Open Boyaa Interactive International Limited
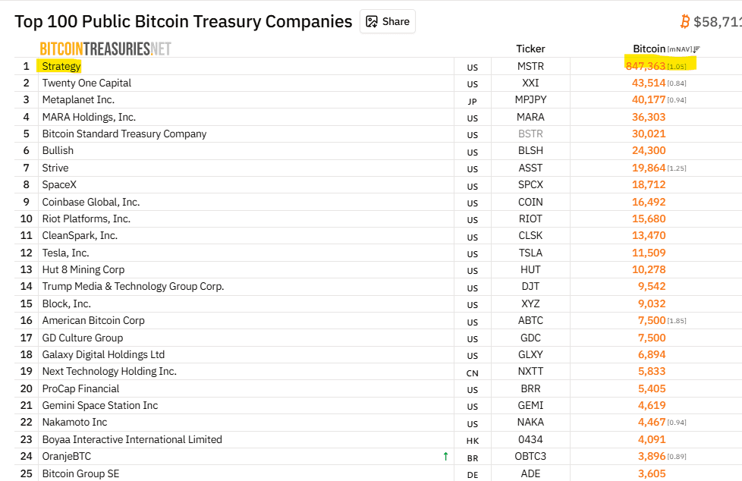This screenshot has width=742, height=481. [x=132, y=439]
